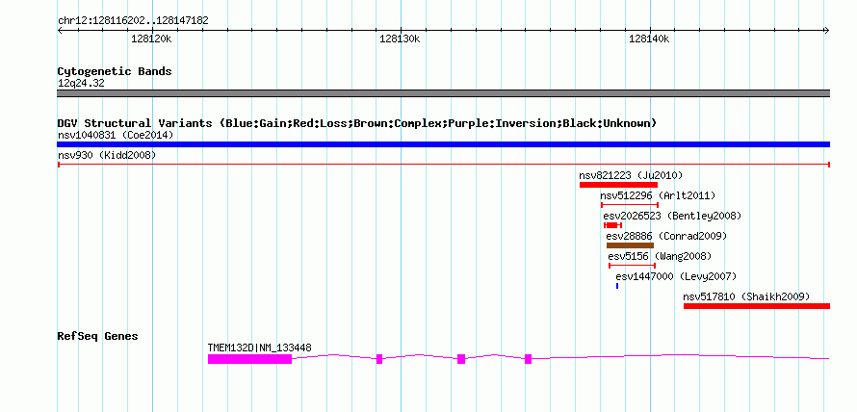
Task: Select the small red esv2026523 feature
Action: (x=612, y=225)
